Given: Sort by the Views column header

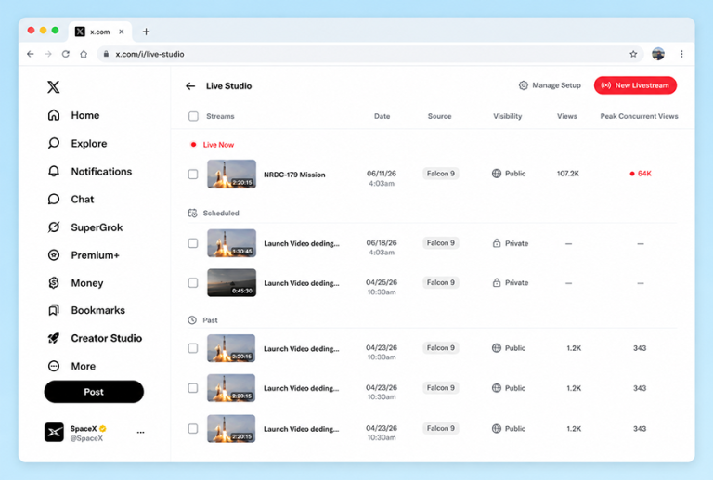Looking at the screenshot, I should (x=566, y=116).
